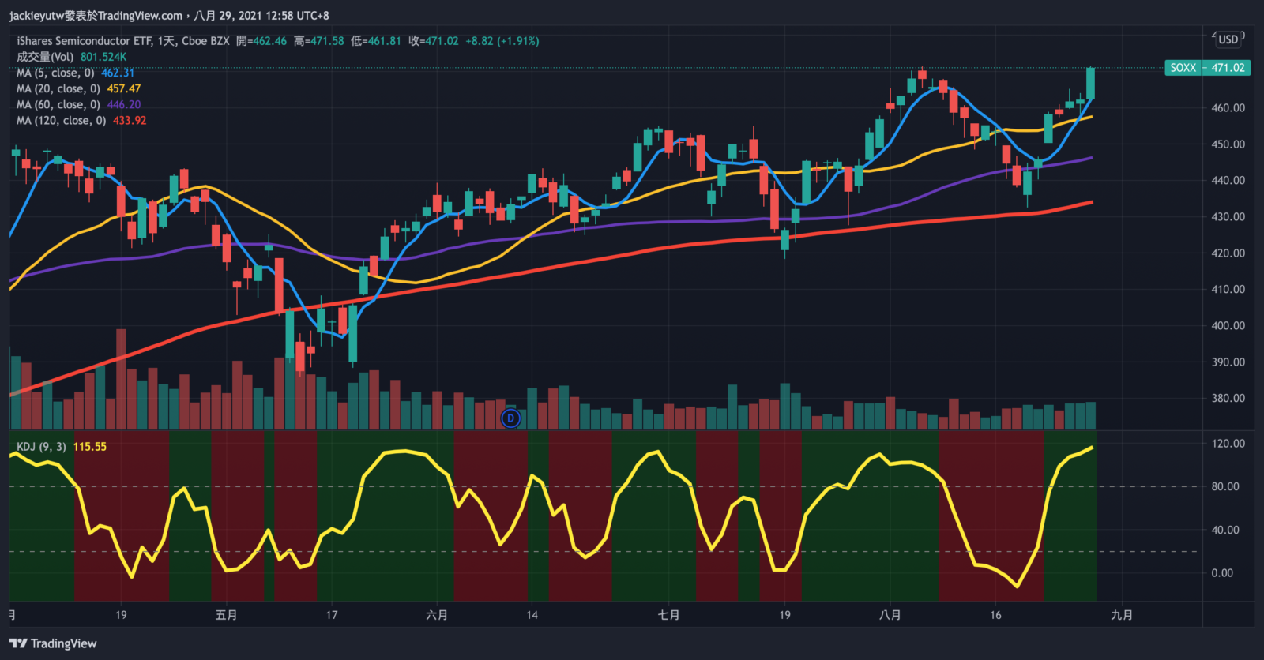Select the MA (20, close, 0) legend
The width and height of the screenshot is (1264, 660).
58,89
